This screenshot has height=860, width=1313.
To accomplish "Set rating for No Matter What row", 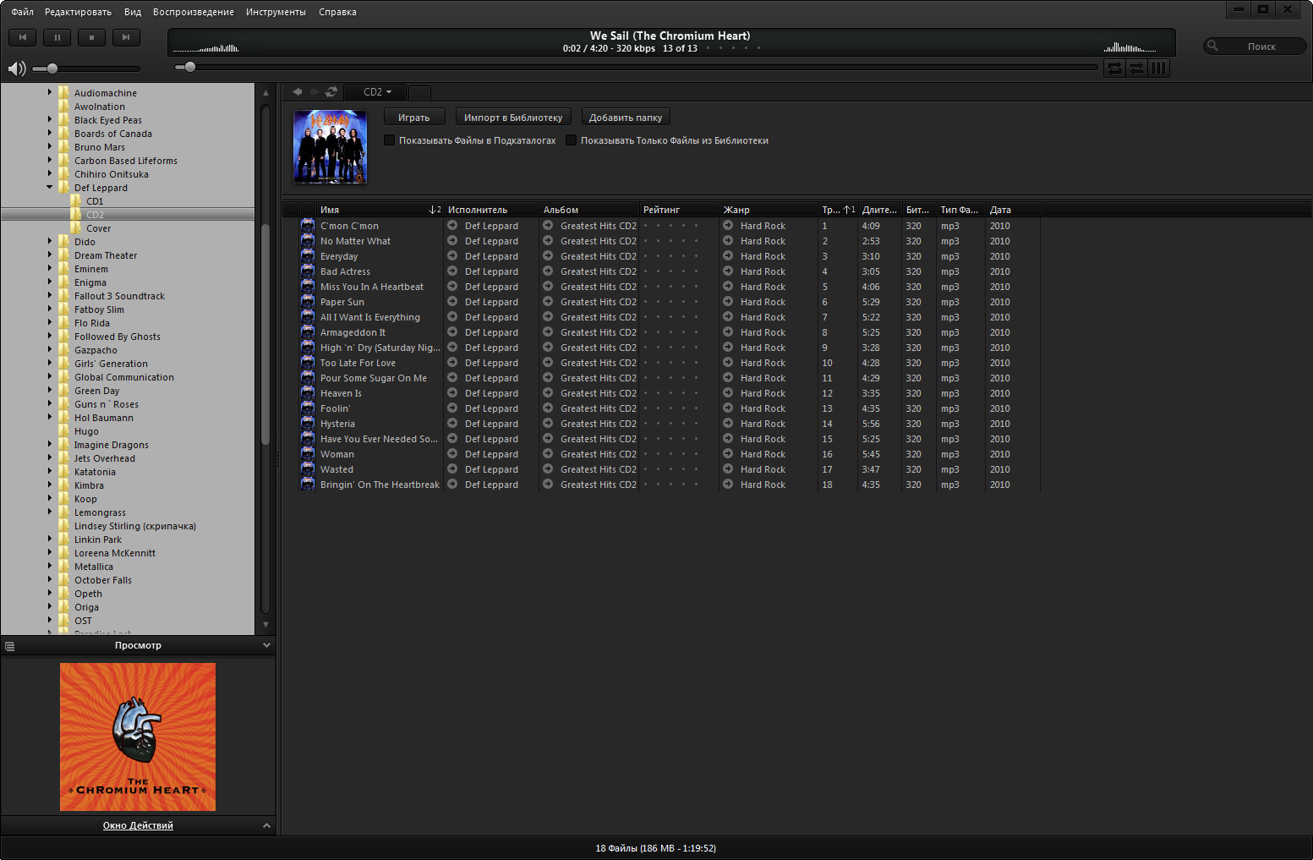I will tap(670, 241).
